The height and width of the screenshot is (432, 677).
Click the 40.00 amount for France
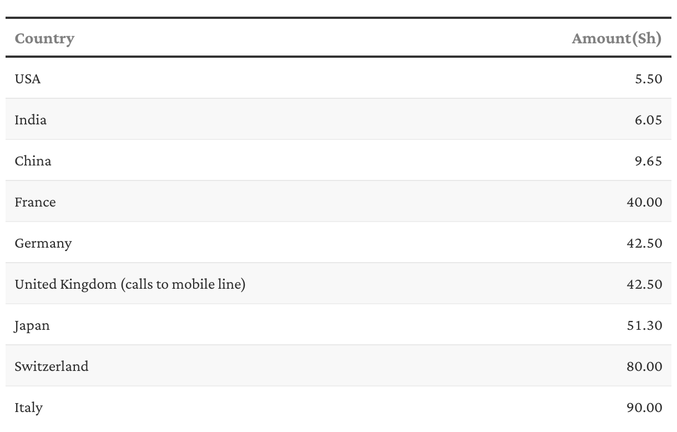point(644,202)
